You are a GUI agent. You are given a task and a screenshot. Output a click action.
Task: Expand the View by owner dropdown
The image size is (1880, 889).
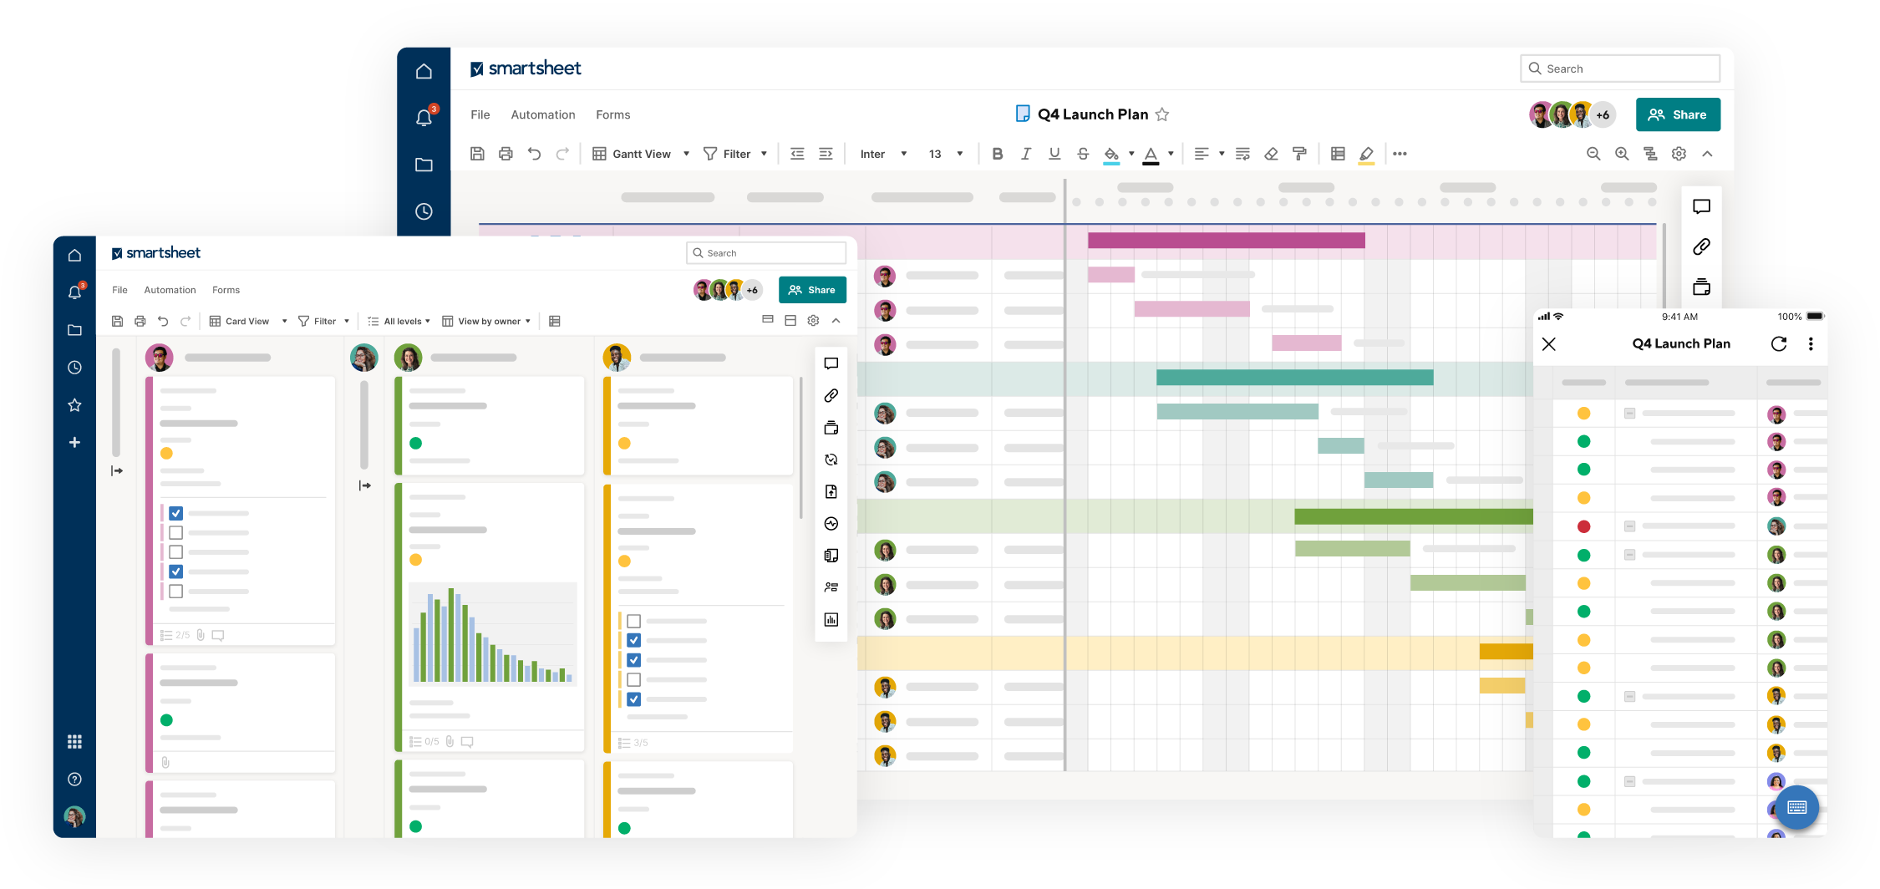486,321
